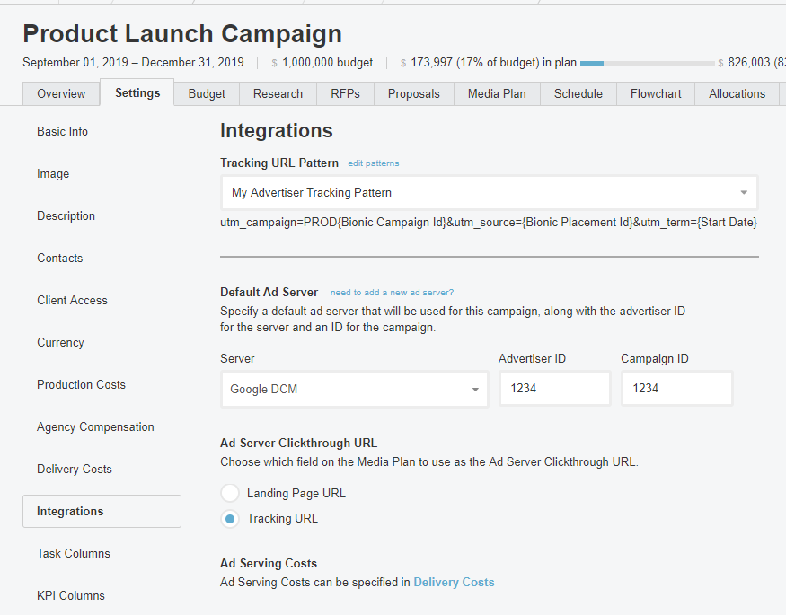The width and height of the screenshot is (786, 615).
Task: Click the Ad Server Clickthrough URL heading
Action: point(299,444)
